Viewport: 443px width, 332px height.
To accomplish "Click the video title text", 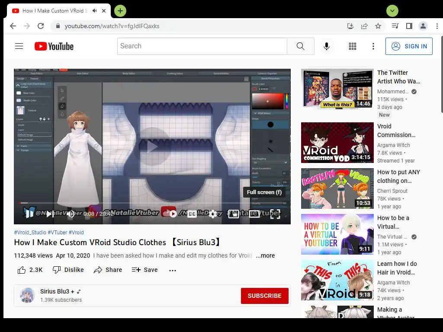I will [118, 243].
